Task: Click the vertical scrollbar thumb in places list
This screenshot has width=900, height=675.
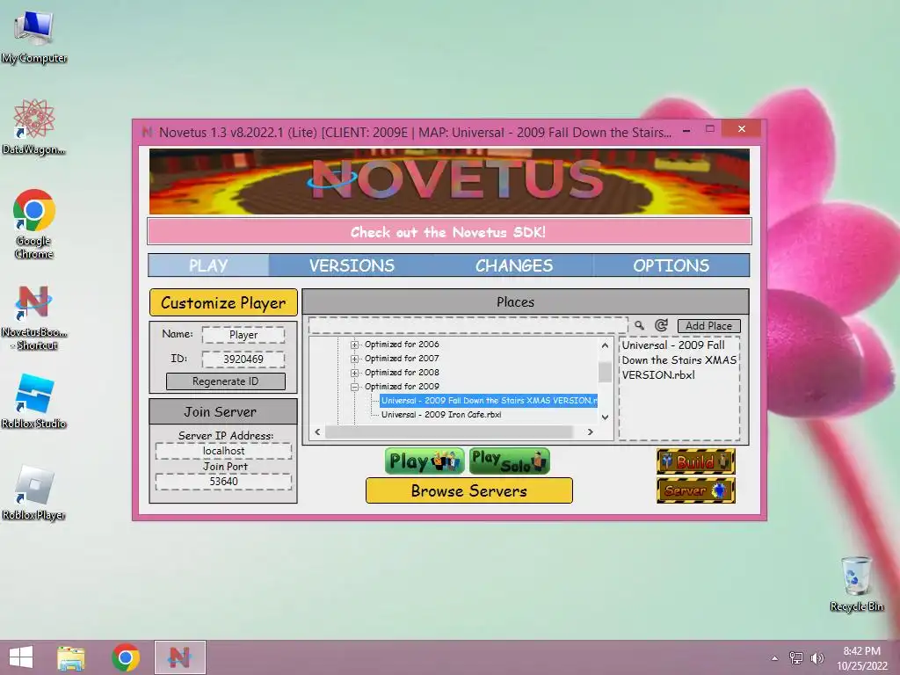Action: (x=605, y=372)
